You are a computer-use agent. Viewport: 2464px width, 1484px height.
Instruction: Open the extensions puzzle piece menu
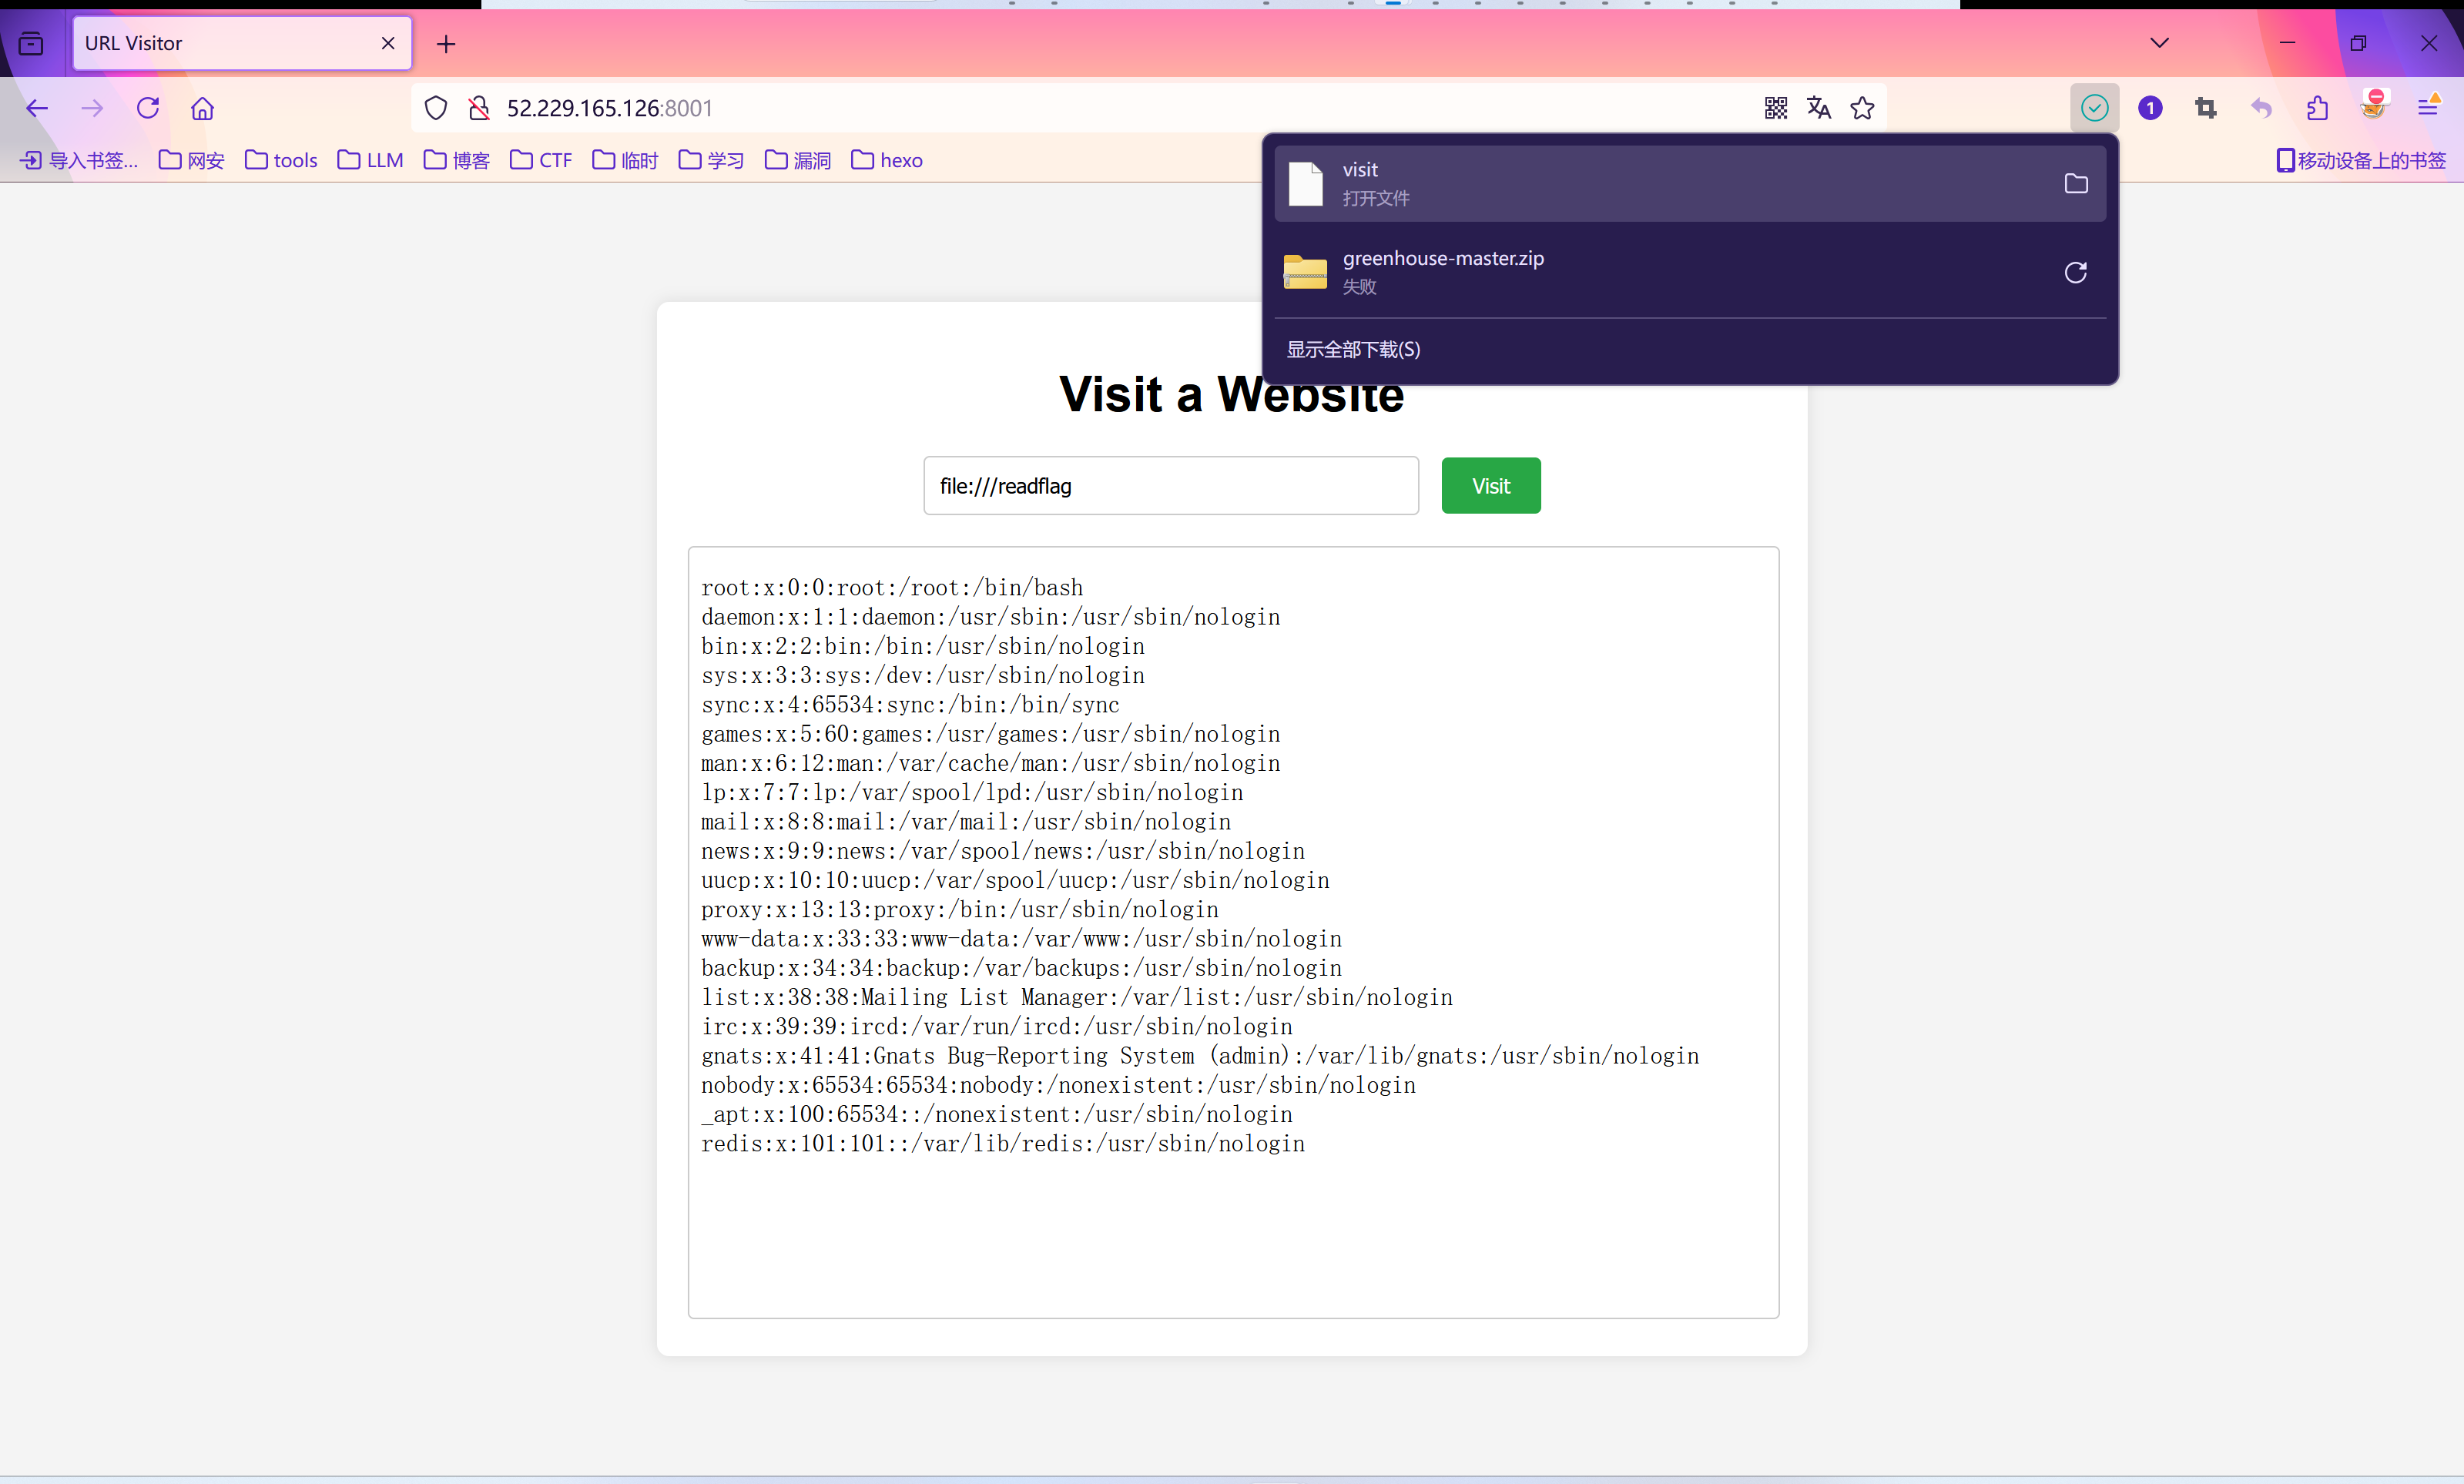2317,108
